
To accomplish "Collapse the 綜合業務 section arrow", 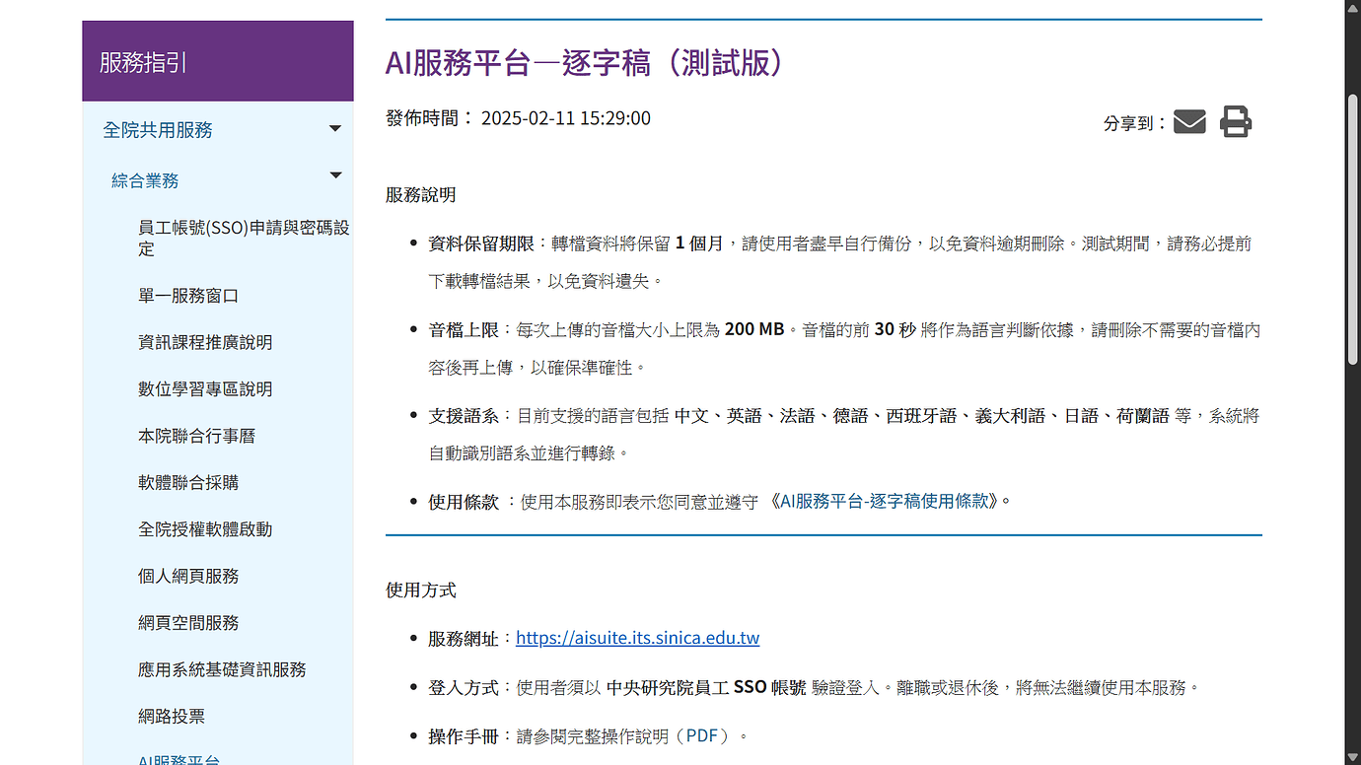I will 335,174.
